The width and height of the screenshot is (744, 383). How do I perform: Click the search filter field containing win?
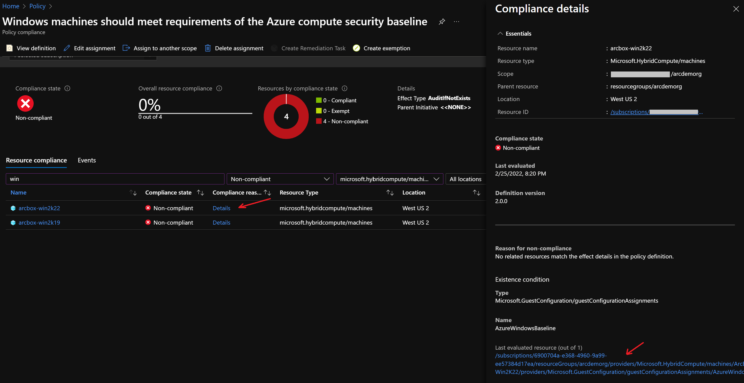[115, 179]
